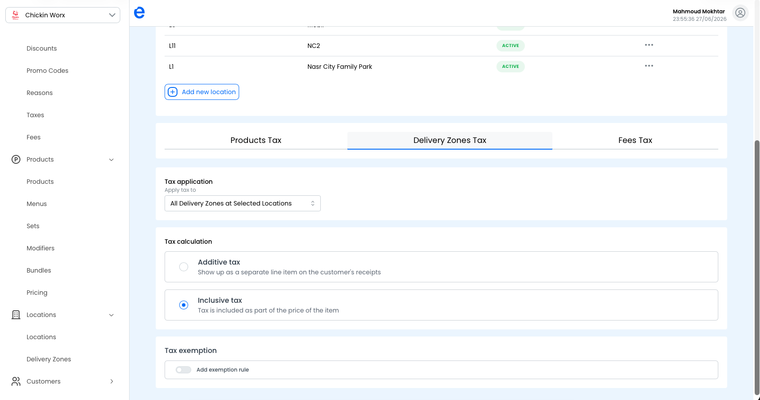Go to Delivery Zones in sidebar
Image resolution: width=760 pixels, height=400 pixels.
(49, 359)
